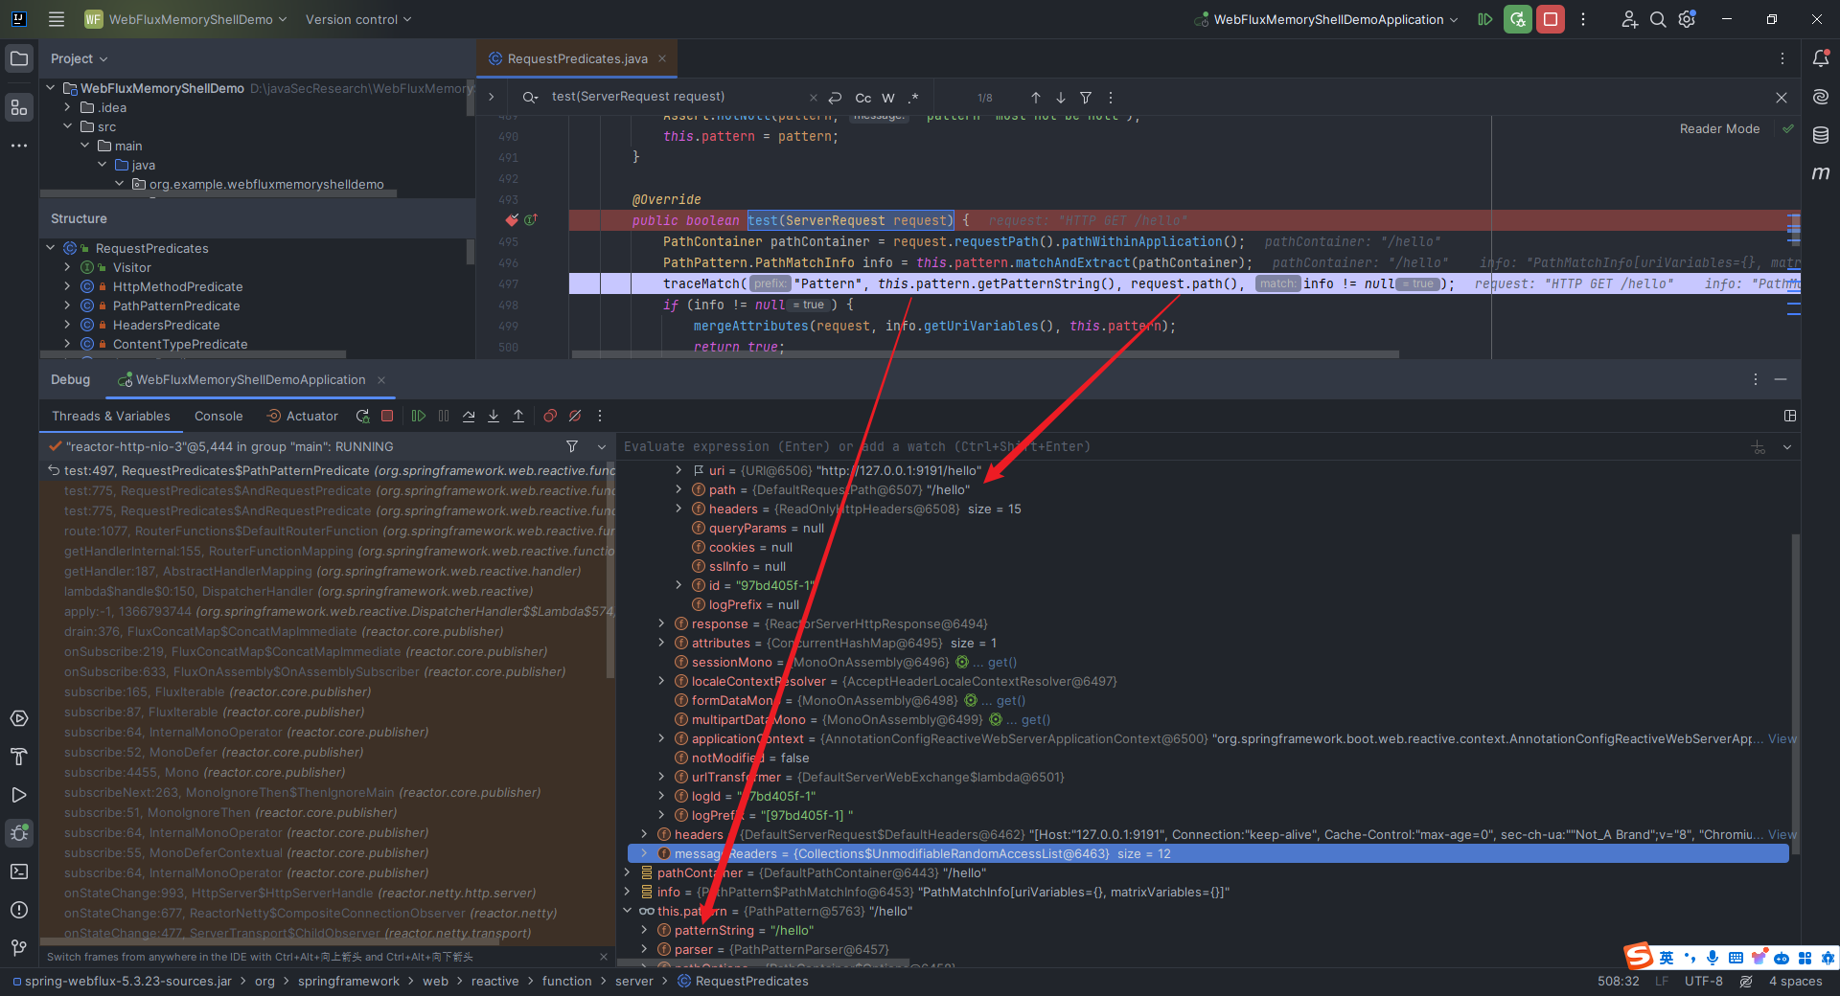This screenshot has height=996, width=1840.
Task: Toggle Regex search option
Action: point(913,98)
